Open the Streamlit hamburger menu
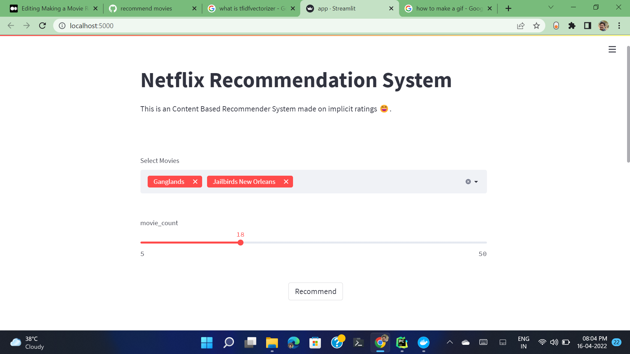The width and height of the screenshot is (630, 354). click(612, 49)
